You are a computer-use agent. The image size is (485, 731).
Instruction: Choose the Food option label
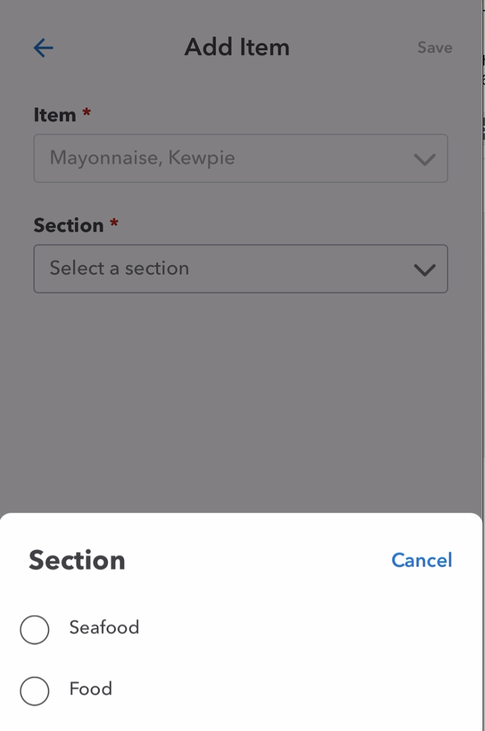tap(91, 689)
